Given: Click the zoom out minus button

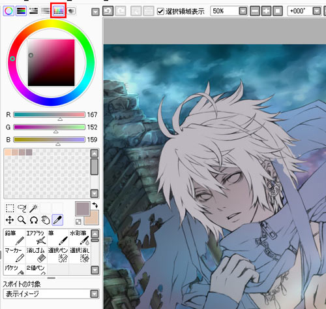Looking at the screenshot, I should coord(255,11).
